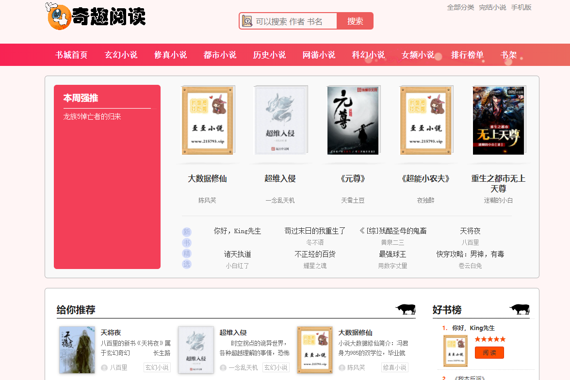Open 苟过末日的我重生了 link
570x380 pixels.
(315, 231)
